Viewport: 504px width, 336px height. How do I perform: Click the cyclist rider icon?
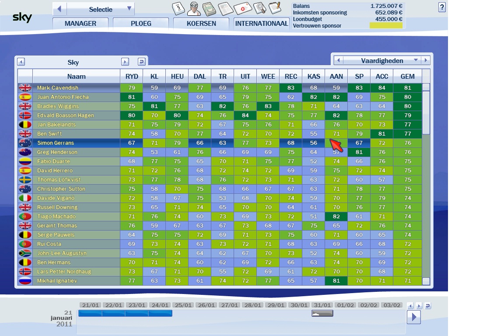pyautogui.click(x=194, y=8)
